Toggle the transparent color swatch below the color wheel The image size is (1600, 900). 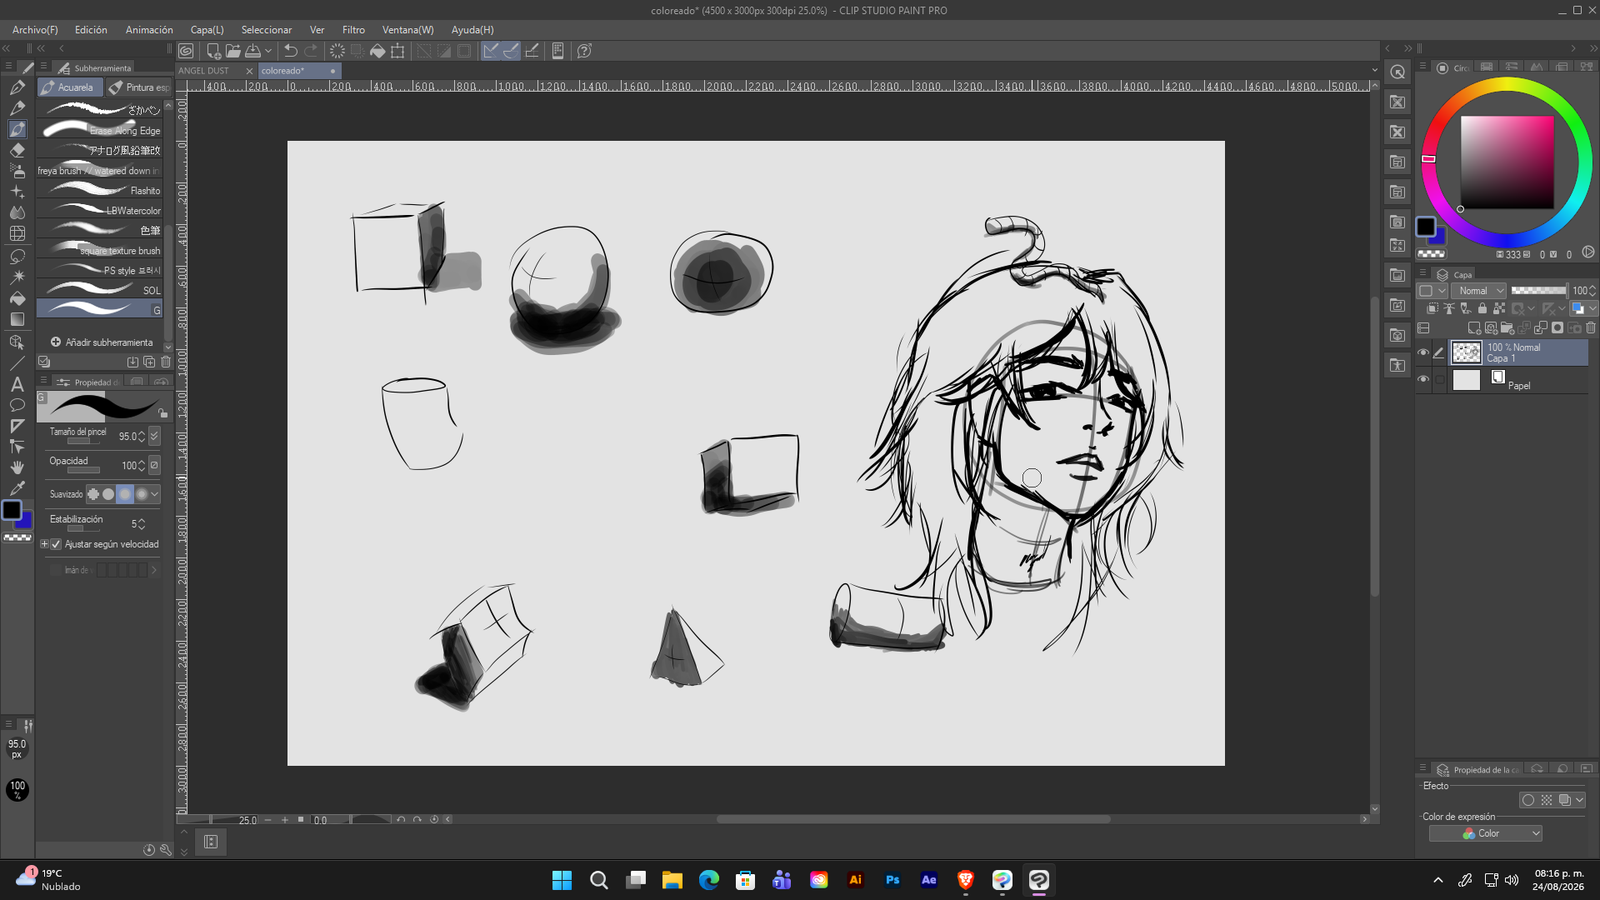point(1432,254)
